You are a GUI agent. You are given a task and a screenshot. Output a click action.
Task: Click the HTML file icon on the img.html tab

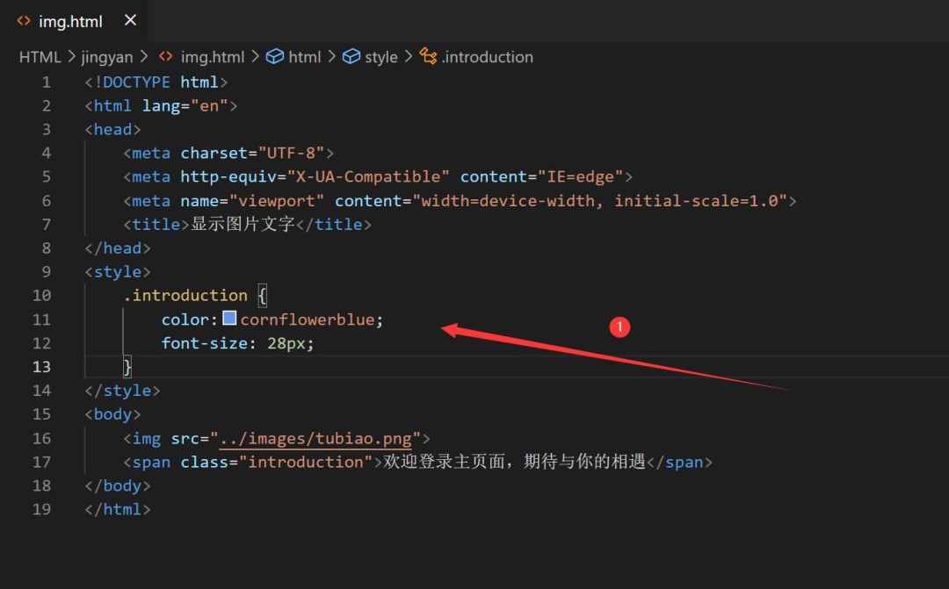point(23,20)
